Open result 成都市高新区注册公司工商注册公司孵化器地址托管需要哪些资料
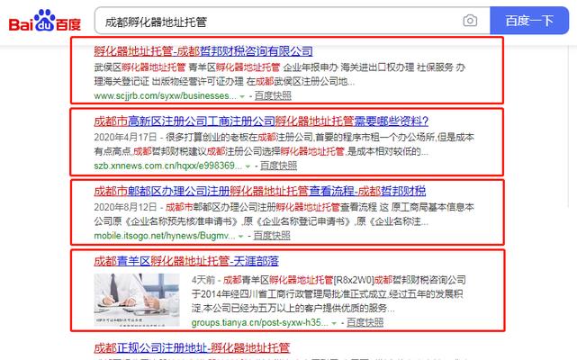Viewport: 577px width, 360px height. tap(261, 121)
